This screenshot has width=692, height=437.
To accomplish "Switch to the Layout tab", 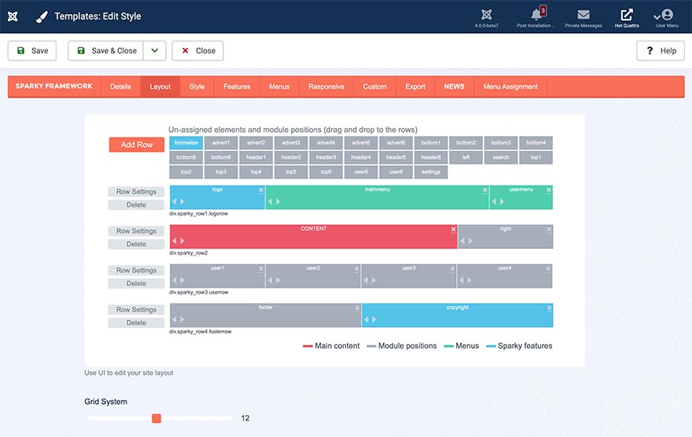I will [x=160, y=86].
